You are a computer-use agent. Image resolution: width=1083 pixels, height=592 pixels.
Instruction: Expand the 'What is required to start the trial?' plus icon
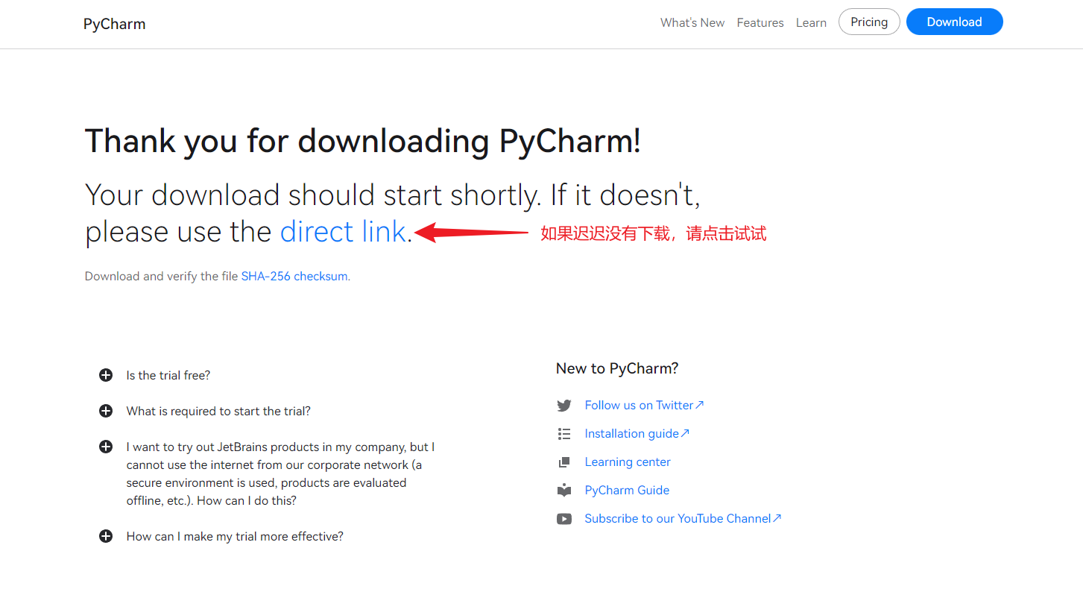tap(106, 411)
